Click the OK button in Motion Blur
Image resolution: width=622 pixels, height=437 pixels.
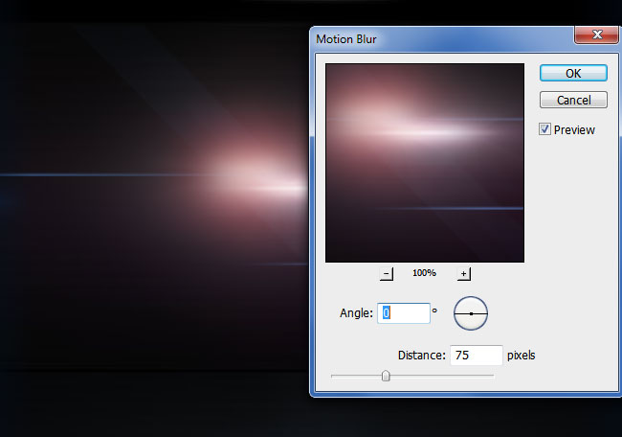click(x=572, y=73)
